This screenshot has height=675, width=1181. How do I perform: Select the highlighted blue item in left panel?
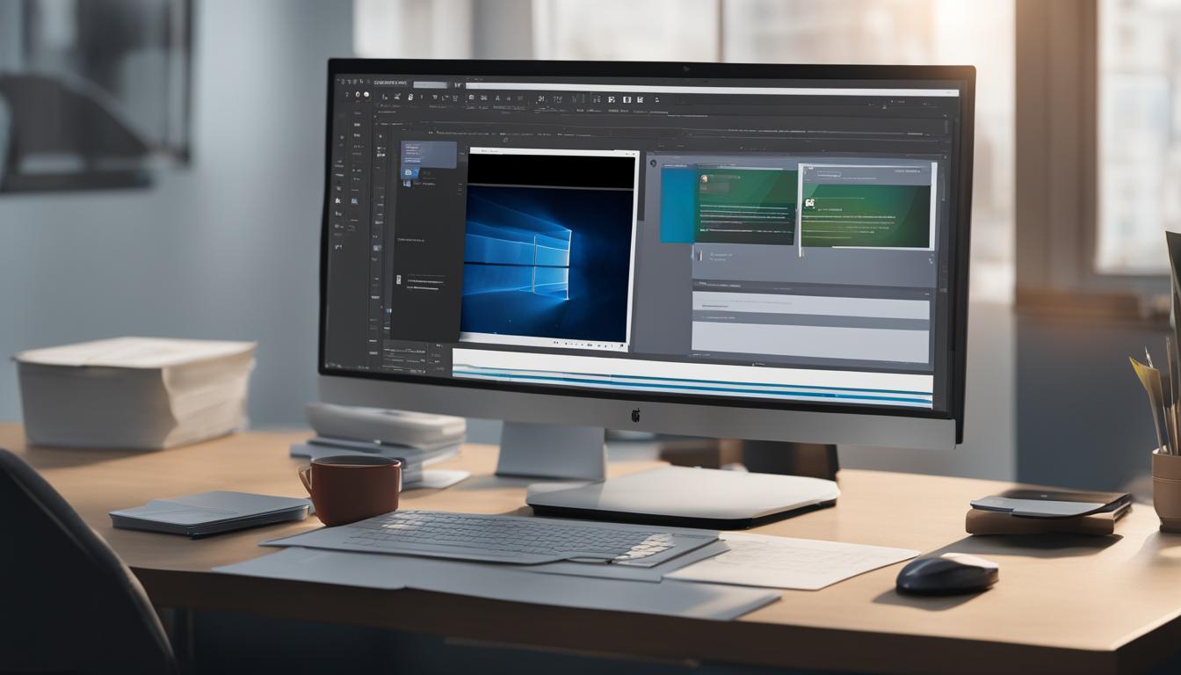429,154
